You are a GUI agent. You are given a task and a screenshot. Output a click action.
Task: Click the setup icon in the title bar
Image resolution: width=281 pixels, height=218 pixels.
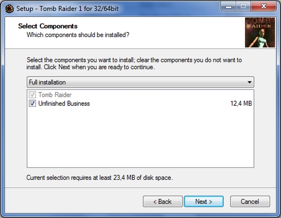click(9, 9)
